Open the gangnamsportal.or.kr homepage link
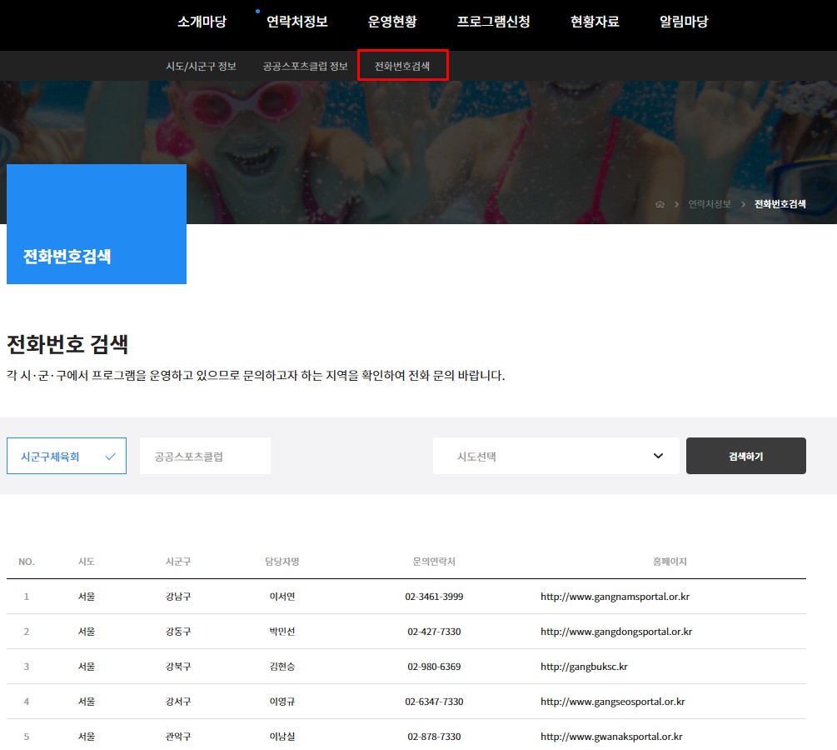837x750 pixels. point(615,597)
